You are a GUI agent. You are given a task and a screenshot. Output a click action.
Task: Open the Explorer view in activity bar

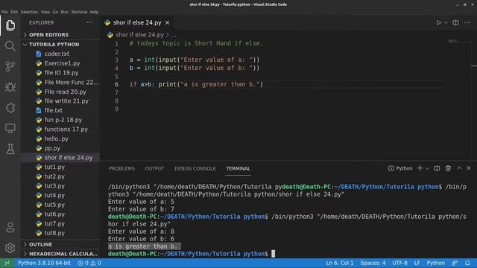(10, 25)
